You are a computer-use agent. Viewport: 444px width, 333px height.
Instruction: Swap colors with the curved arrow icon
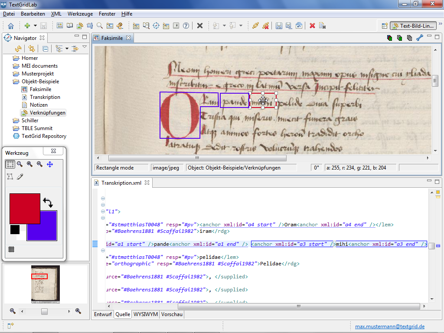pyautogui.click(x=48, y=202)
